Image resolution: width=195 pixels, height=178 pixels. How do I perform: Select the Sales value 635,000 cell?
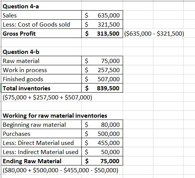click(x=102, y=15)
